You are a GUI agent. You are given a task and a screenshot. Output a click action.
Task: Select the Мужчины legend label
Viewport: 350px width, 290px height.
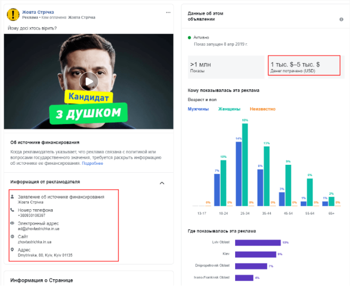198,109
